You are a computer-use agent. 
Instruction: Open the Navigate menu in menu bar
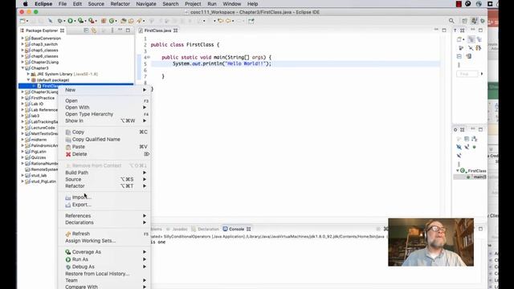point(146,4)
